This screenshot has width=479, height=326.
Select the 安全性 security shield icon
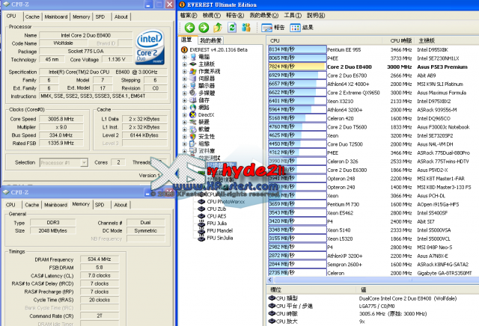pyautogui.click(x=193, y=136)
